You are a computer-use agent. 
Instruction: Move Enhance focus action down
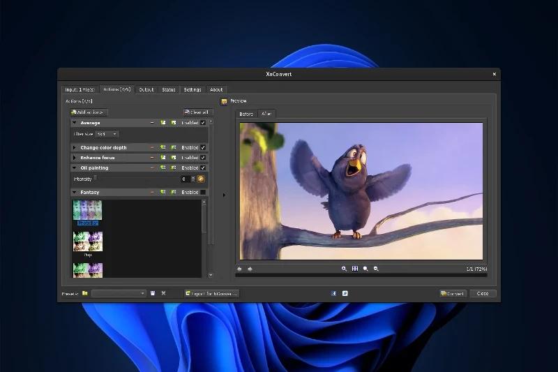pyautogui.click(x=174, y=158)
